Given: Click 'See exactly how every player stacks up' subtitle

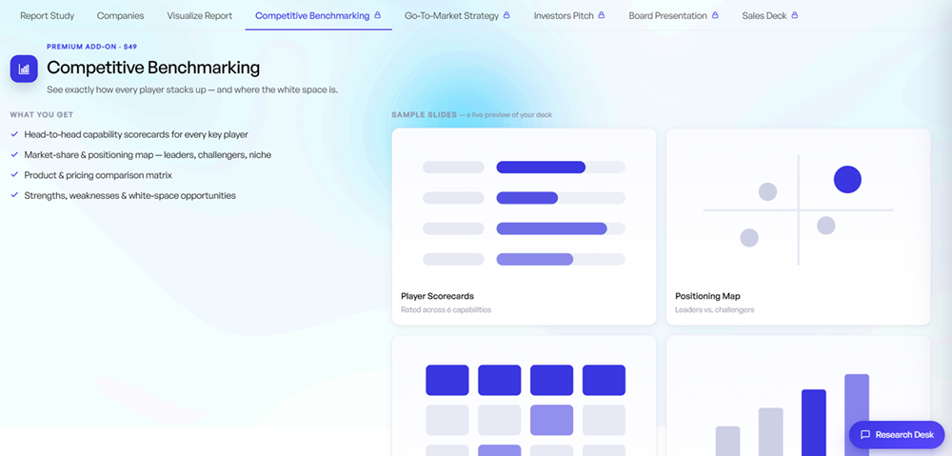Looking at the screenshot, I should 192,89.
